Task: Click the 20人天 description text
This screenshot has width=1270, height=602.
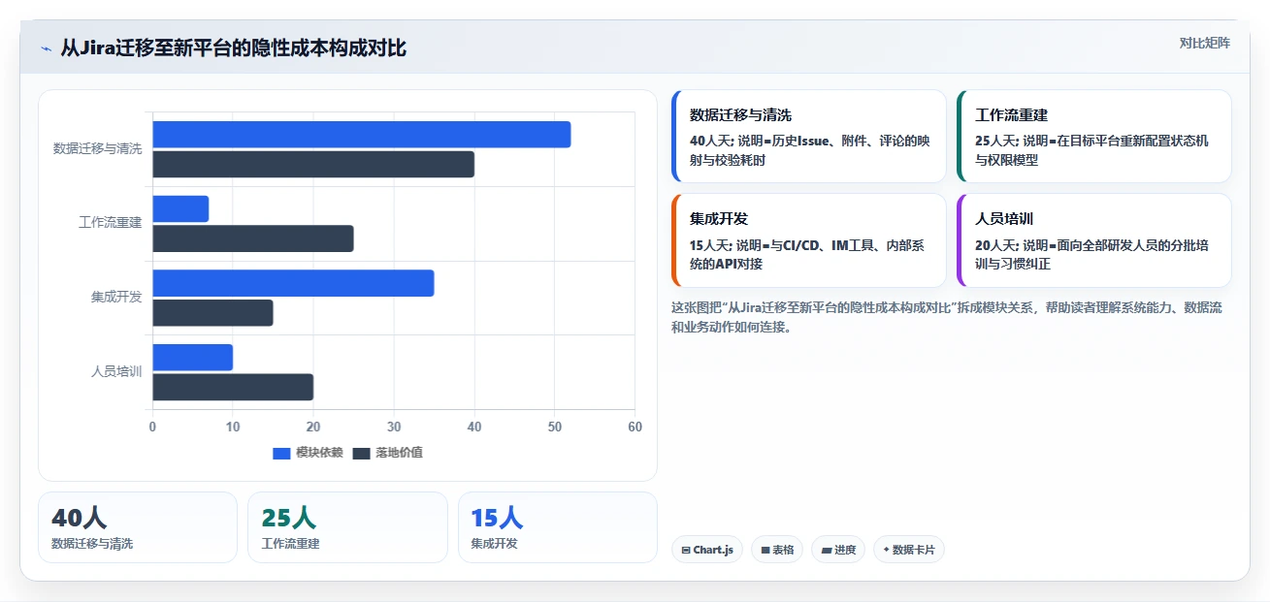Action: (1091, 255)
